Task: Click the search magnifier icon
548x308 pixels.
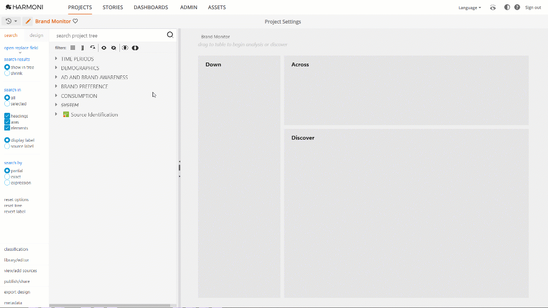Action: tap(170, 35)
